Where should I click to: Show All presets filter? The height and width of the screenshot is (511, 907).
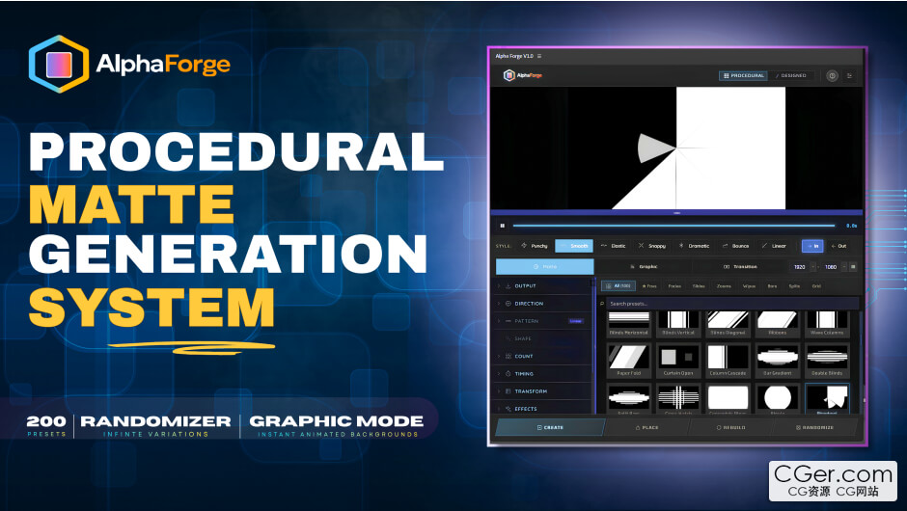[x=618, y=285]
